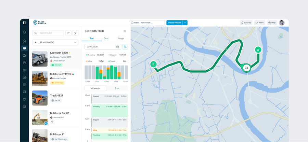
Task: Open the sidebar search magnifier icon
Action: (x=24, y=32)
